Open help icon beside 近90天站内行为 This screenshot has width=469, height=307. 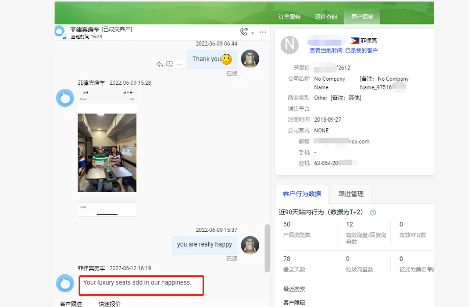pyautogui.click(x=373, y=212)
